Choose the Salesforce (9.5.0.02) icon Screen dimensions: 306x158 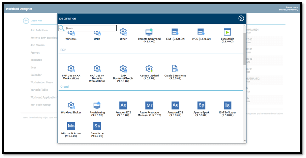97,126
